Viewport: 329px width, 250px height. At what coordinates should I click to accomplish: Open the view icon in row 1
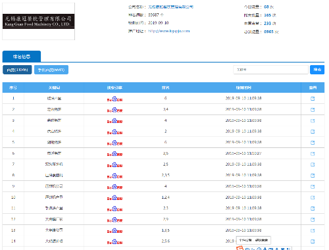pyautogui.click(x=313, y=99)
